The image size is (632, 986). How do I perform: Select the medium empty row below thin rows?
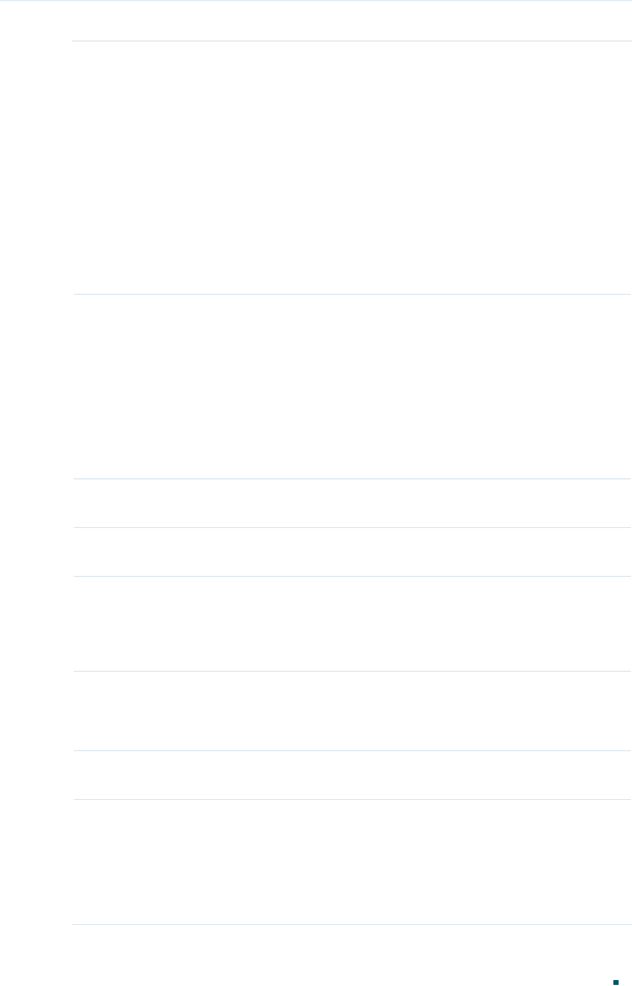tap(352, 624)
